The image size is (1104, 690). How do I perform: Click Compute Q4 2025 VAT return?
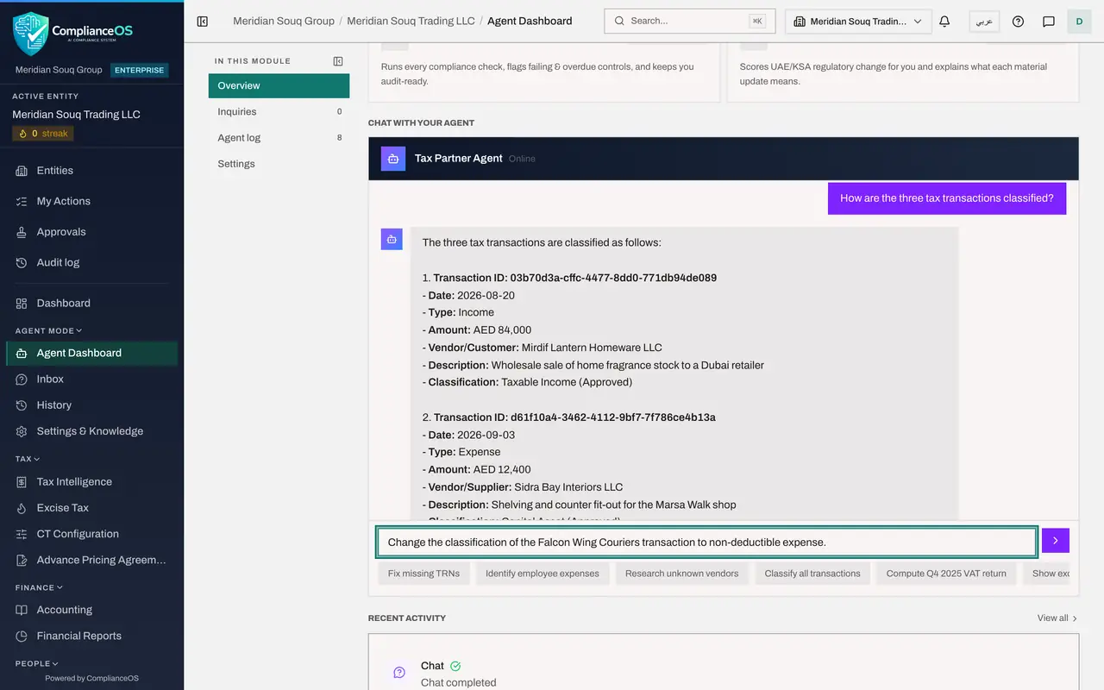[x=946, y=574]
